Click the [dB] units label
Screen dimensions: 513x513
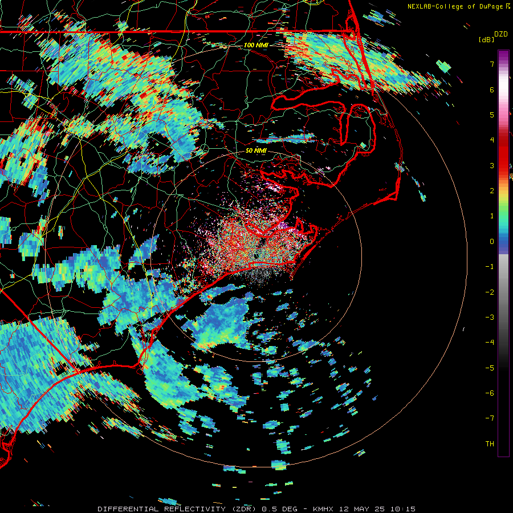pos(487,39)
